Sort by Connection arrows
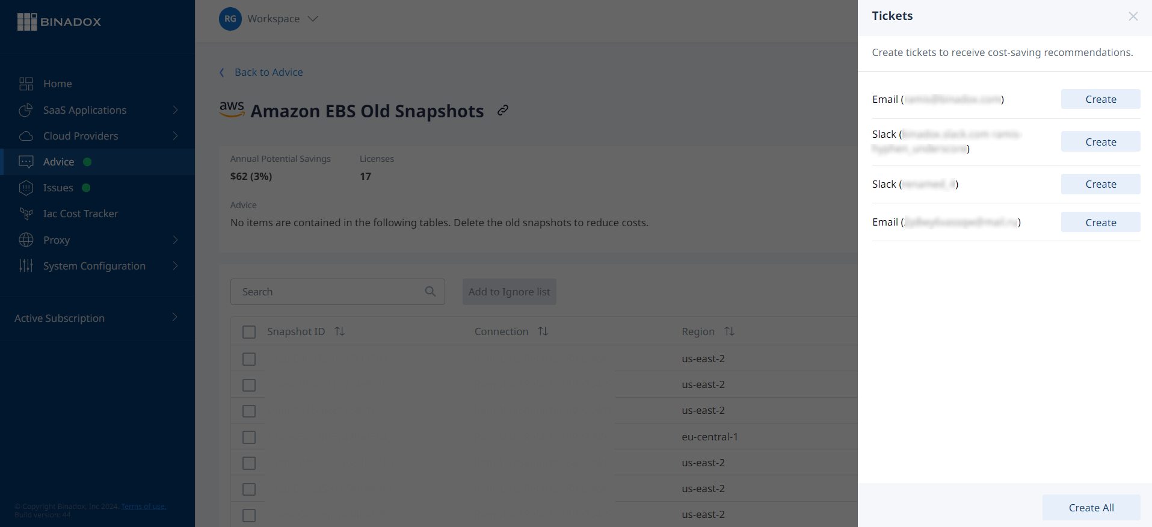1152x527 pixels. [x=543, y=331]
